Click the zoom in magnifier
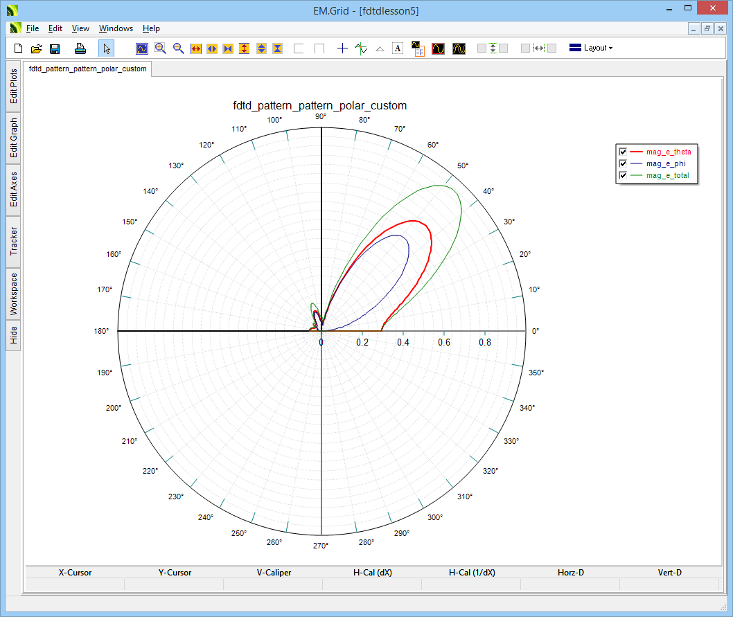The image size is (733, 617). point(160,48)
